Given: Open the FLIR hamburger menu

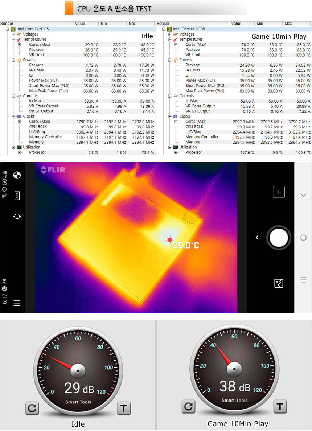Looking at the screenshot, I should coord(17,303).
